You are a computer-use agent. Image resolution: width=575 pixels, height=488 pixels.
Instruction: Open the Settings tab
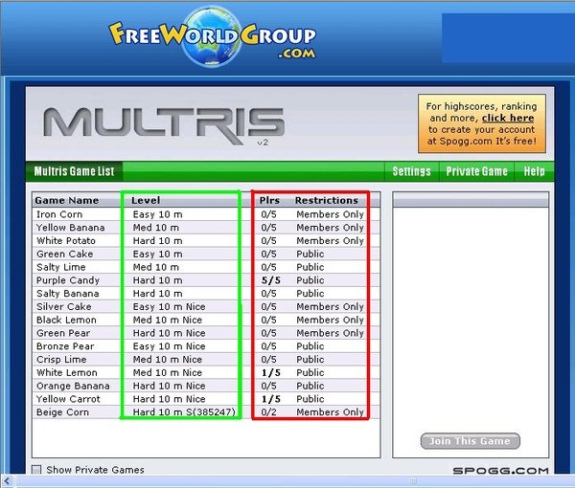point(411,171)
